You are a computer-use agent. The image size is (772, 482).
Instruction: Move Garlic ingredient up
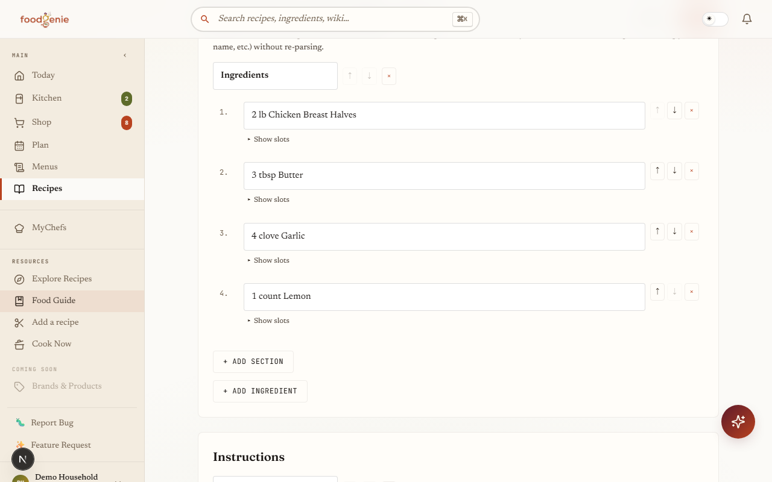tap(657, 231)
